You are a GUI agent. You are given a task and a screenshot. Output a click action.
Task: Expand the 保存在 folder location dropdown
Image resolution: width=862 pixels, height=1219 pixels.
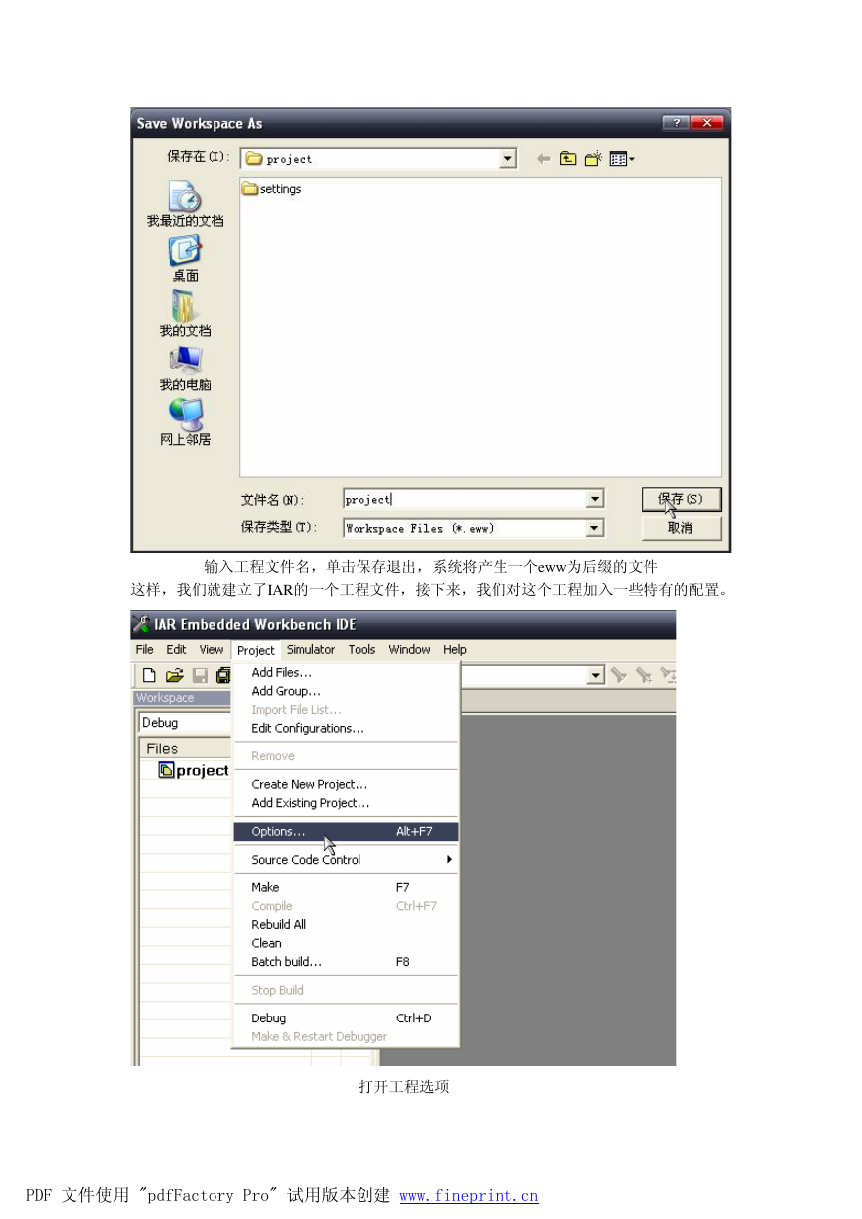point(508,159)
